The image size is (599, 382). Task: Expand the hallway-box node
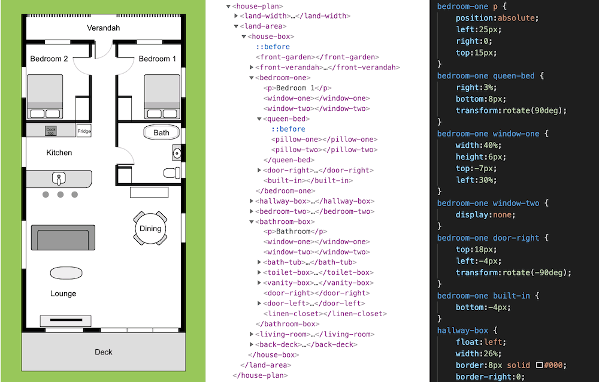pos(250,201)
